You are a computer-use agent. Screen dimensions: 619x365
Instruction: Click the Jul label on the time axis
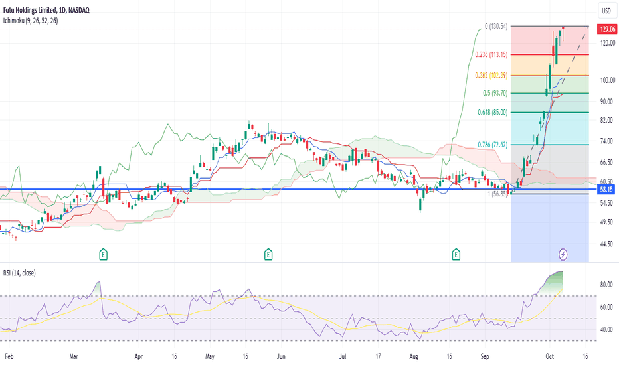point(343,356)
